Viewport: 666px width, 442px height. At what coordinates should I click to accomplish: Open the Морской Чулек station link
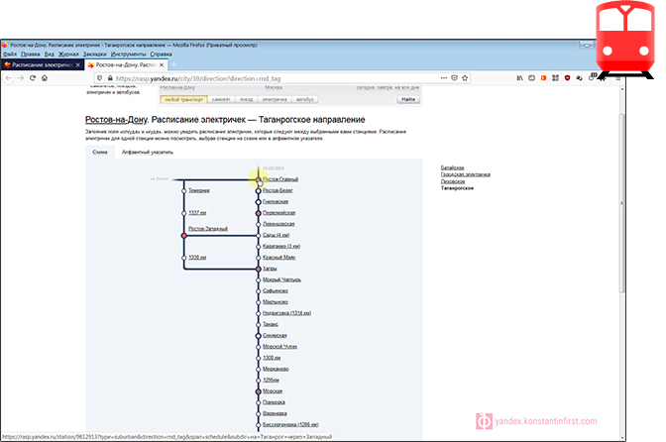coord(280,347)
